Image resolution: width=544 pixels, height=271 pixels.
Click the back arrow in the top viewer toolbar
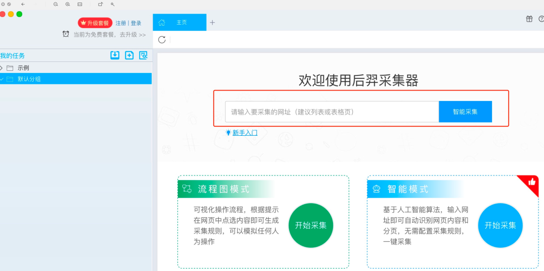[23, 4]
